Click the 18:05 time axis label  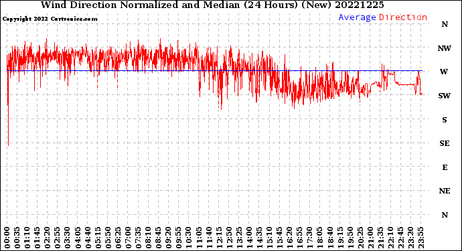click(319, 238)
